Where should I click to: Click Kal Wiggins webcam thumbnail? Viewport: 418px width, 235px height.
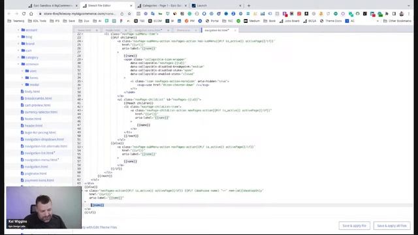click(44, 208)
